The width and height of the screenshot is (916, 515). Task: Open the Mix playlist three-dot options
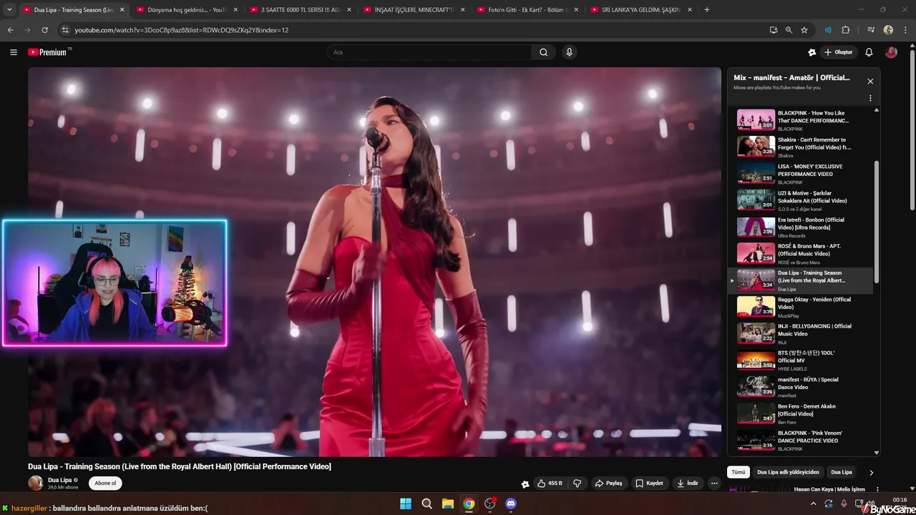pyautogui.click(x=870, y=98)
